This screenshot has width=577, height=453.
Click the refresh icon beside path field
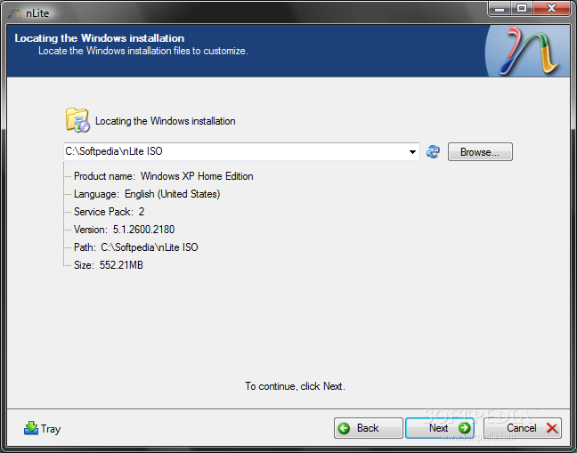(433, 151)
